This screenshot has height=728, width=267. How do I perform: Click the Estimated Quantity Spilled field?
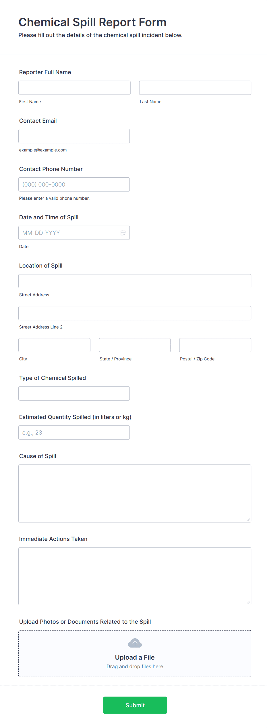(x=74, y=432)
